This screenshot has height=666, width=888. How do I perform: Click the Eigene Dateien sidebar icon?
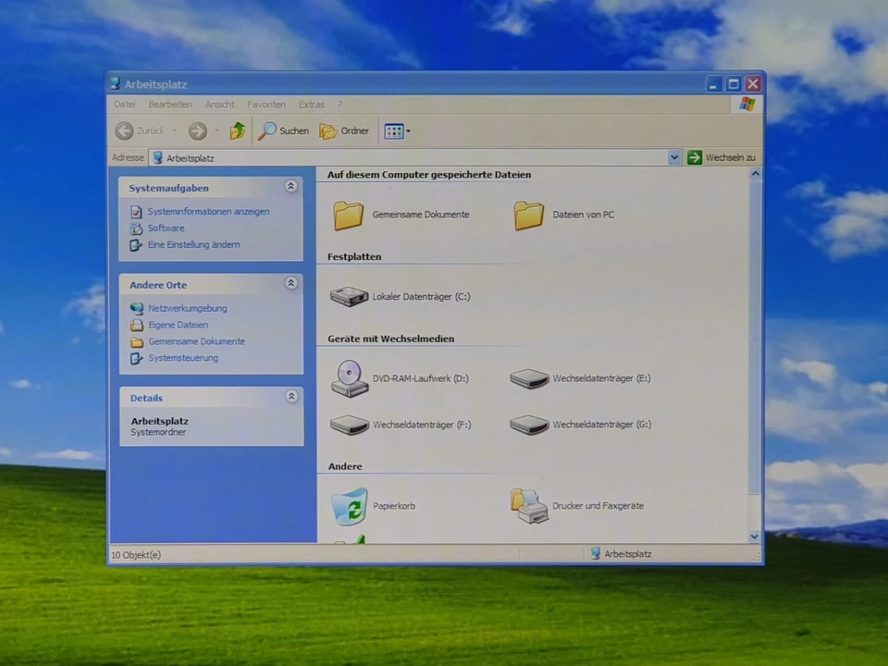(x=137, y=325)
